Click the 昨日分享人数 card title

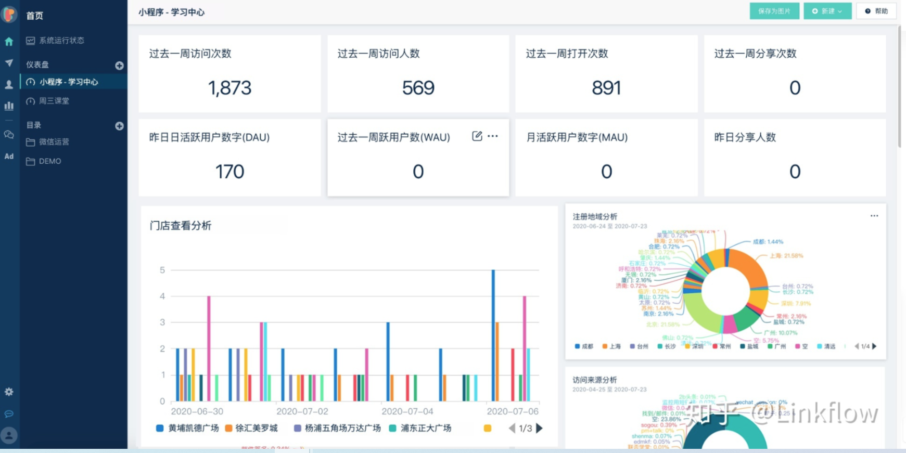(745, 137)
